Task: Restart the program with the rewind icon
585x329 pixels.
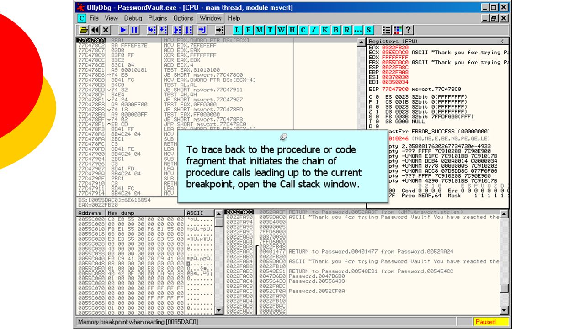Action: (x=95, y=30)
